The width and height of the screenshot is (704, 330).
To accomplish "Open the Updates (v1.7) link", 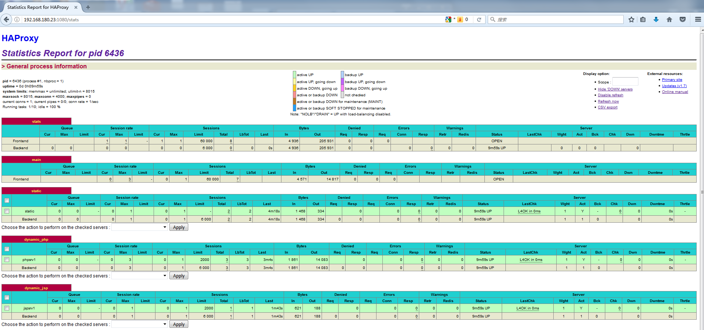I will pos(674,86).
